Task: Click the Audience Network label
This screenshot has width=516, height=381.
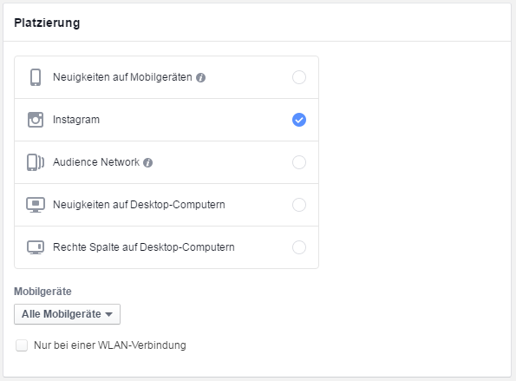Action: pos(96,162)
